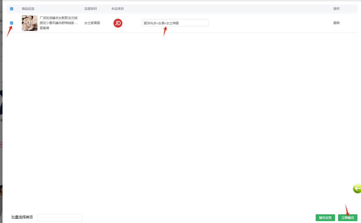The height and width of the screenshot is (223, 361).
Task: Uncheck the pajama product row checkbox
Action: point(11,23)
